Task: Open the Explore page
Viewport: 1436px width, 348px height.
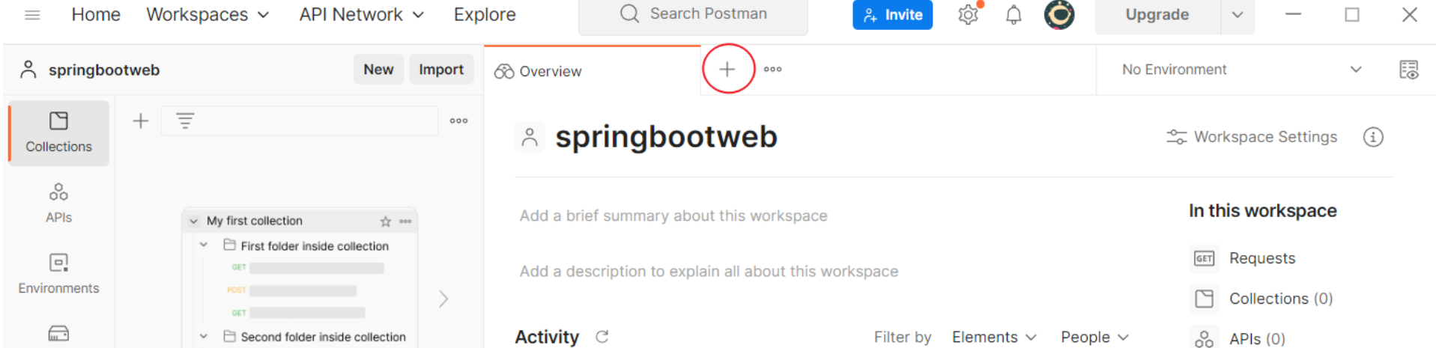Action: tap(485, 14)
